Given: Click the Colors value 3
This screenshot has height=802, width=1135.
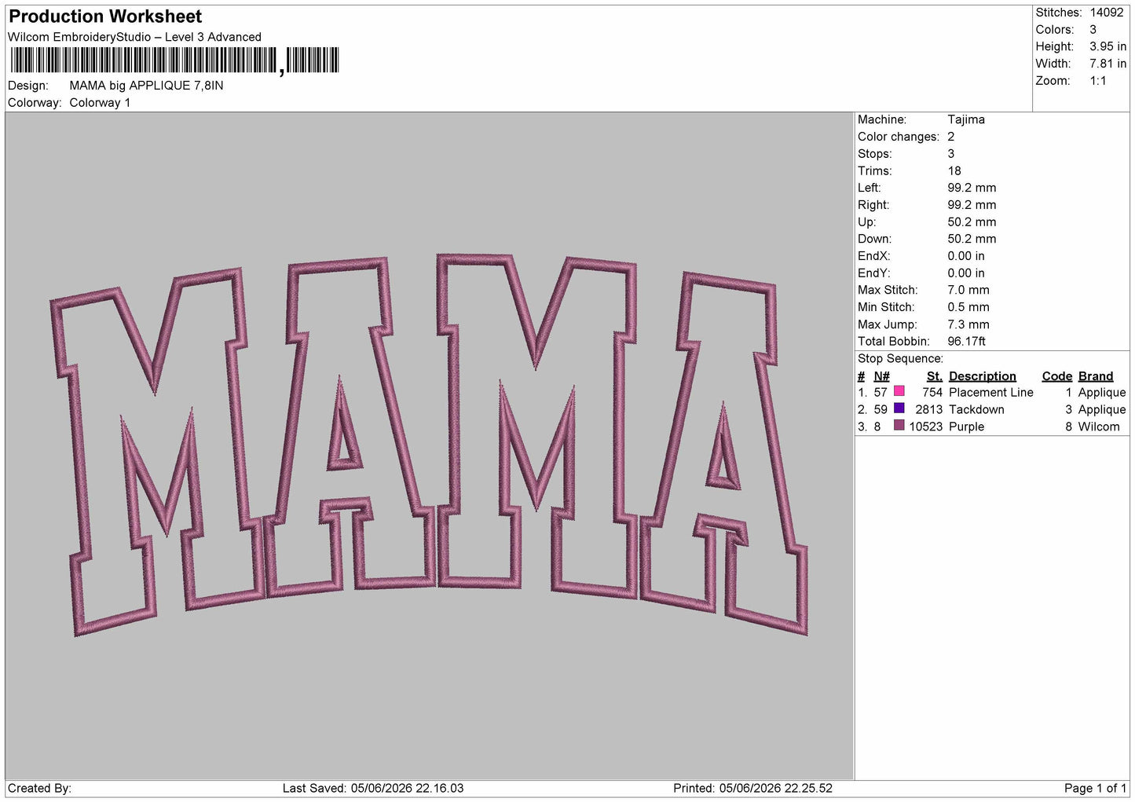Looking at the screenshot, I should [x=1093, y=30].
